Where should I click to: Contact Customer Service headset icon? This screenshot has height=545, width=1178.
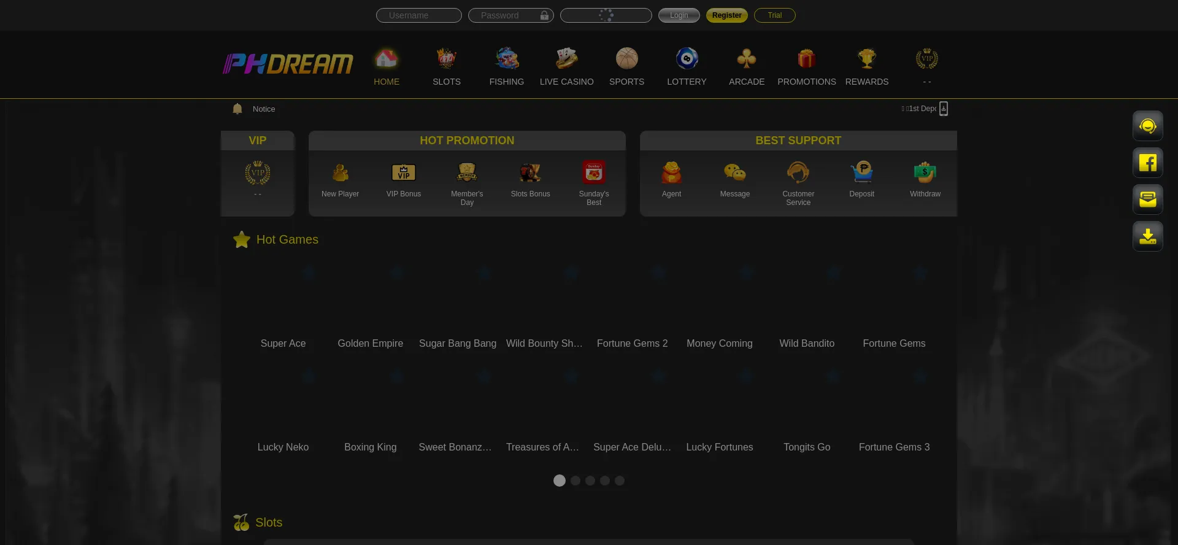click(x=798, y=173)
